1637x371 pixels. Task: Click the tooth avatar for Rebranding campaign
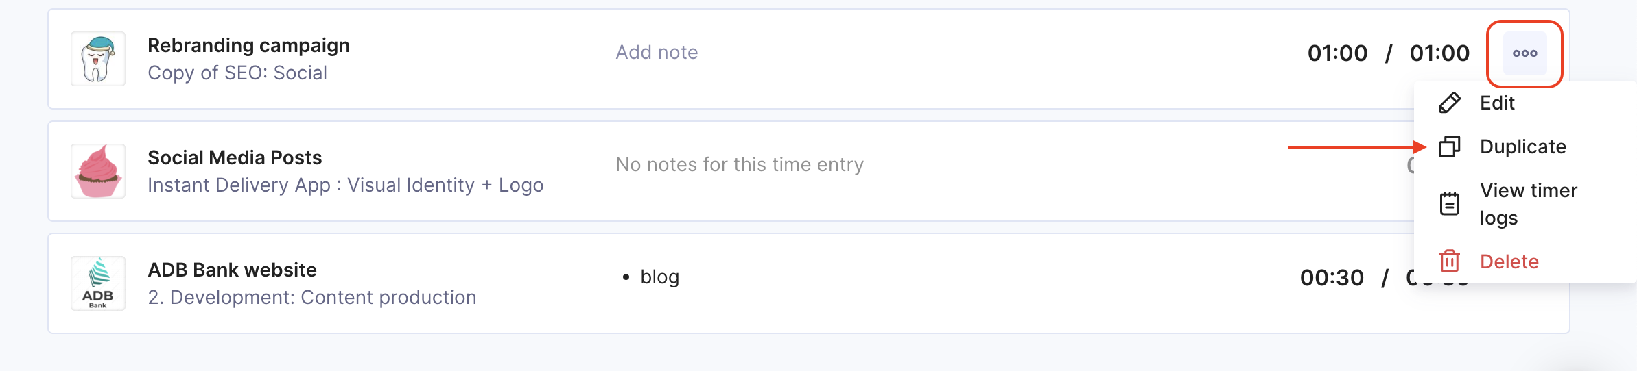pos(98,59)
